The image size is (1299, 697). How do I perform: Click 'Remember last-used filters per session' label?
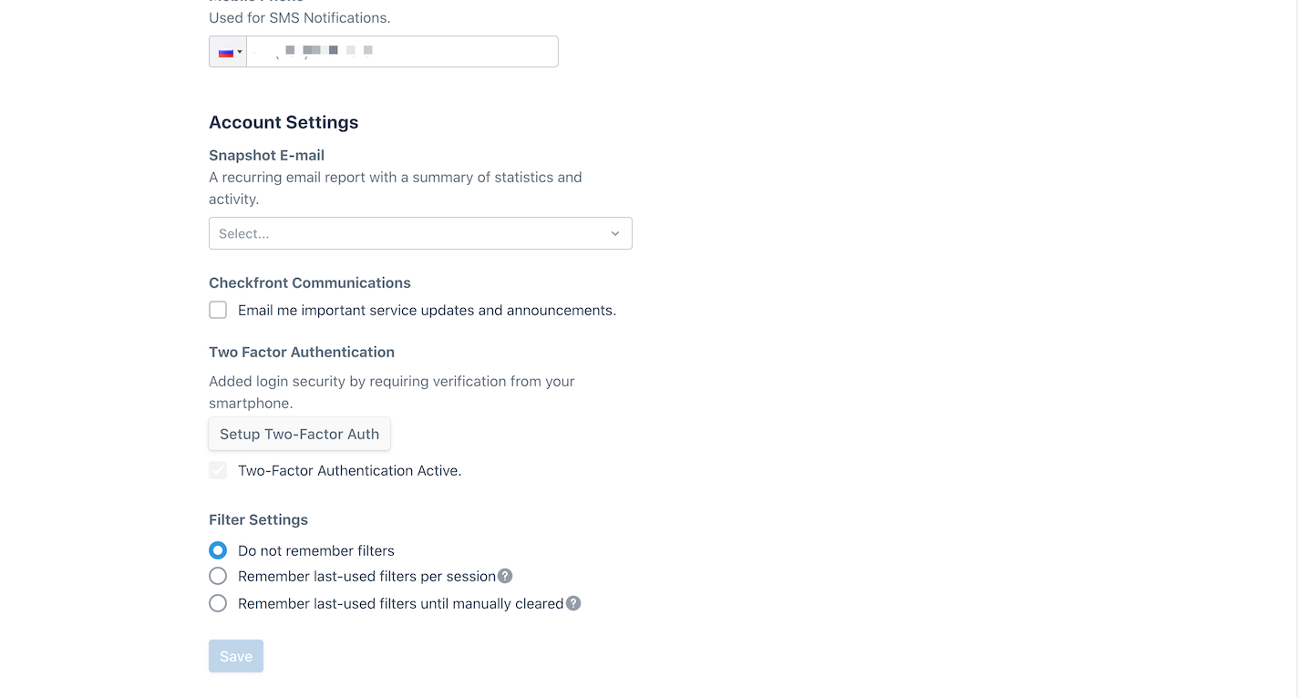click(x=366, y=576)
